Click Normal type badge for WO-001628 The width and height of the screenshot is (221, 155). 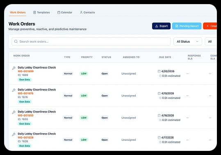coord(68,140)
